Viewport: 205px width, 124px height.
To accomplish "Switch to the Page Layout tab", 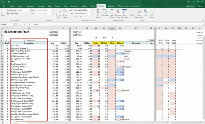I will (x=30, y=6).
